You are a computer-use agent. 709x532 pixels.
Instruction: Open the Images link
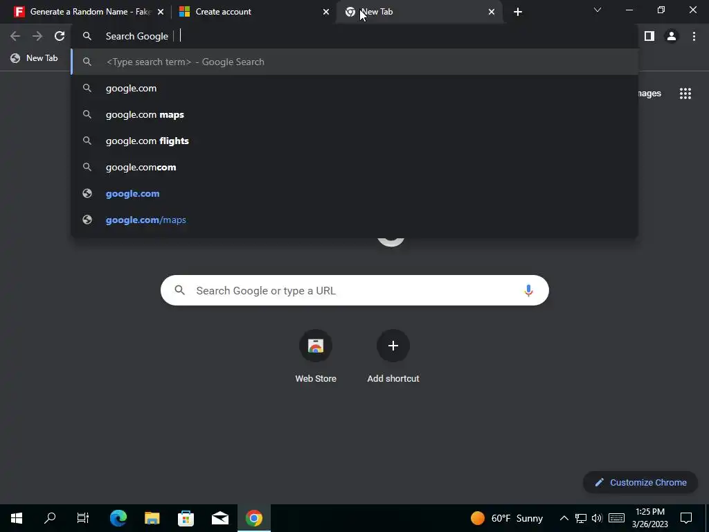pyautogui.click(x=649, y=94)
